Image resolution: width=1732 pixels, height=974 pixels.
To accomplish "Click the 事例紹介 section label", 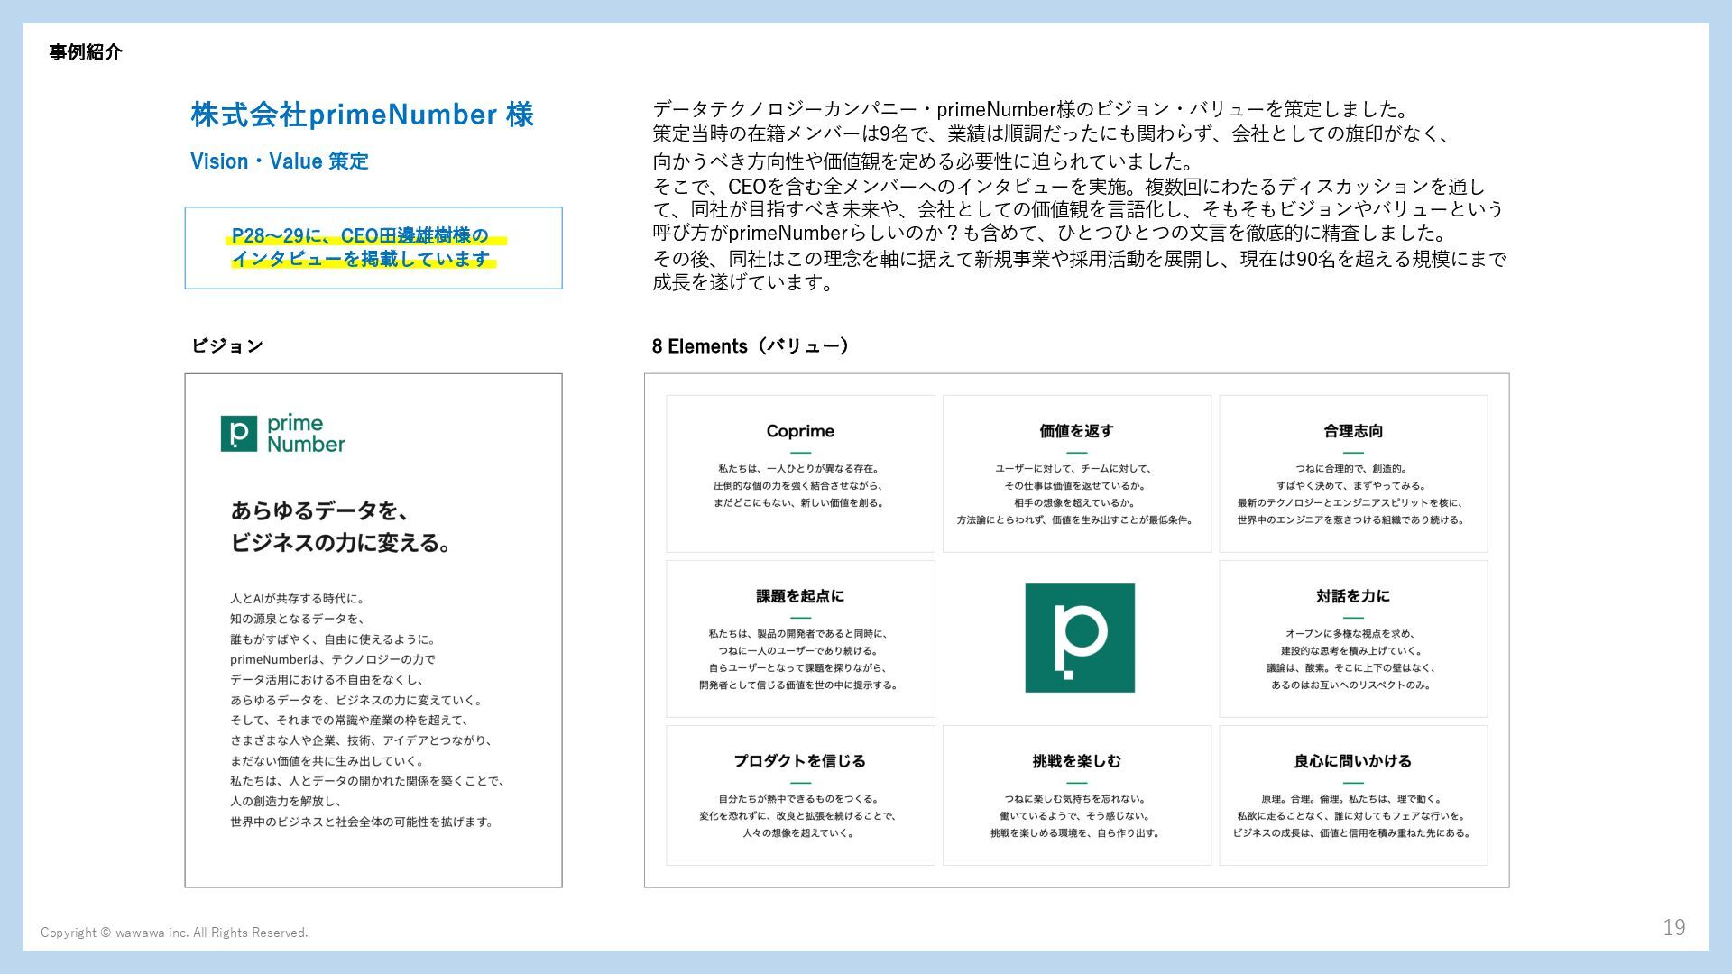I will coord(86,52).
